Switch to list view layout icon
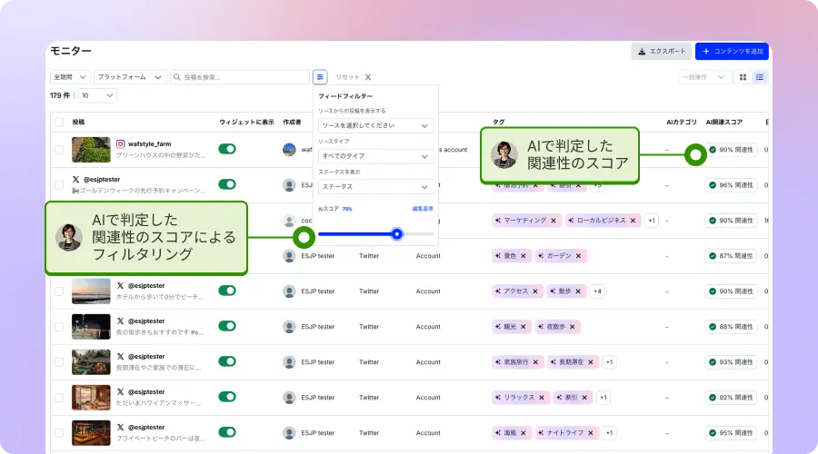 click(760, 77)
